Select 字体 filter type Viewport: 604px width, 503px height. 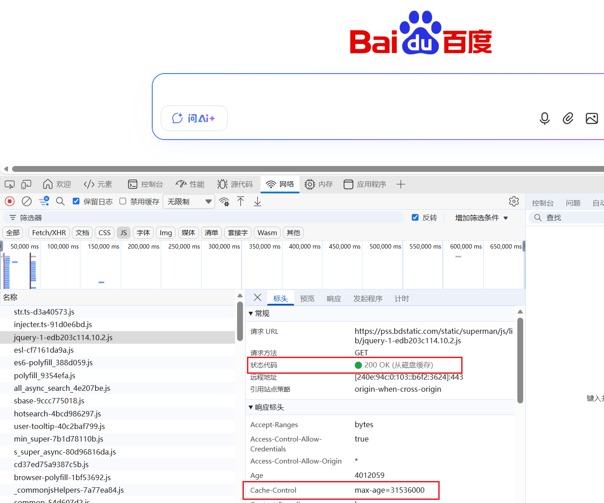pyautogui.click(x=143, y=233)
